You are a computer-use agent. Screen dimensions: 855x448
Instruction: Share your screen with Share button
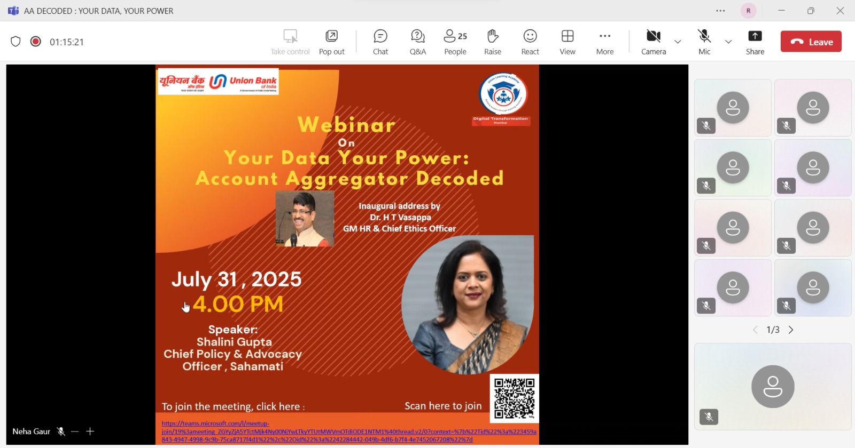click(755, 42)
